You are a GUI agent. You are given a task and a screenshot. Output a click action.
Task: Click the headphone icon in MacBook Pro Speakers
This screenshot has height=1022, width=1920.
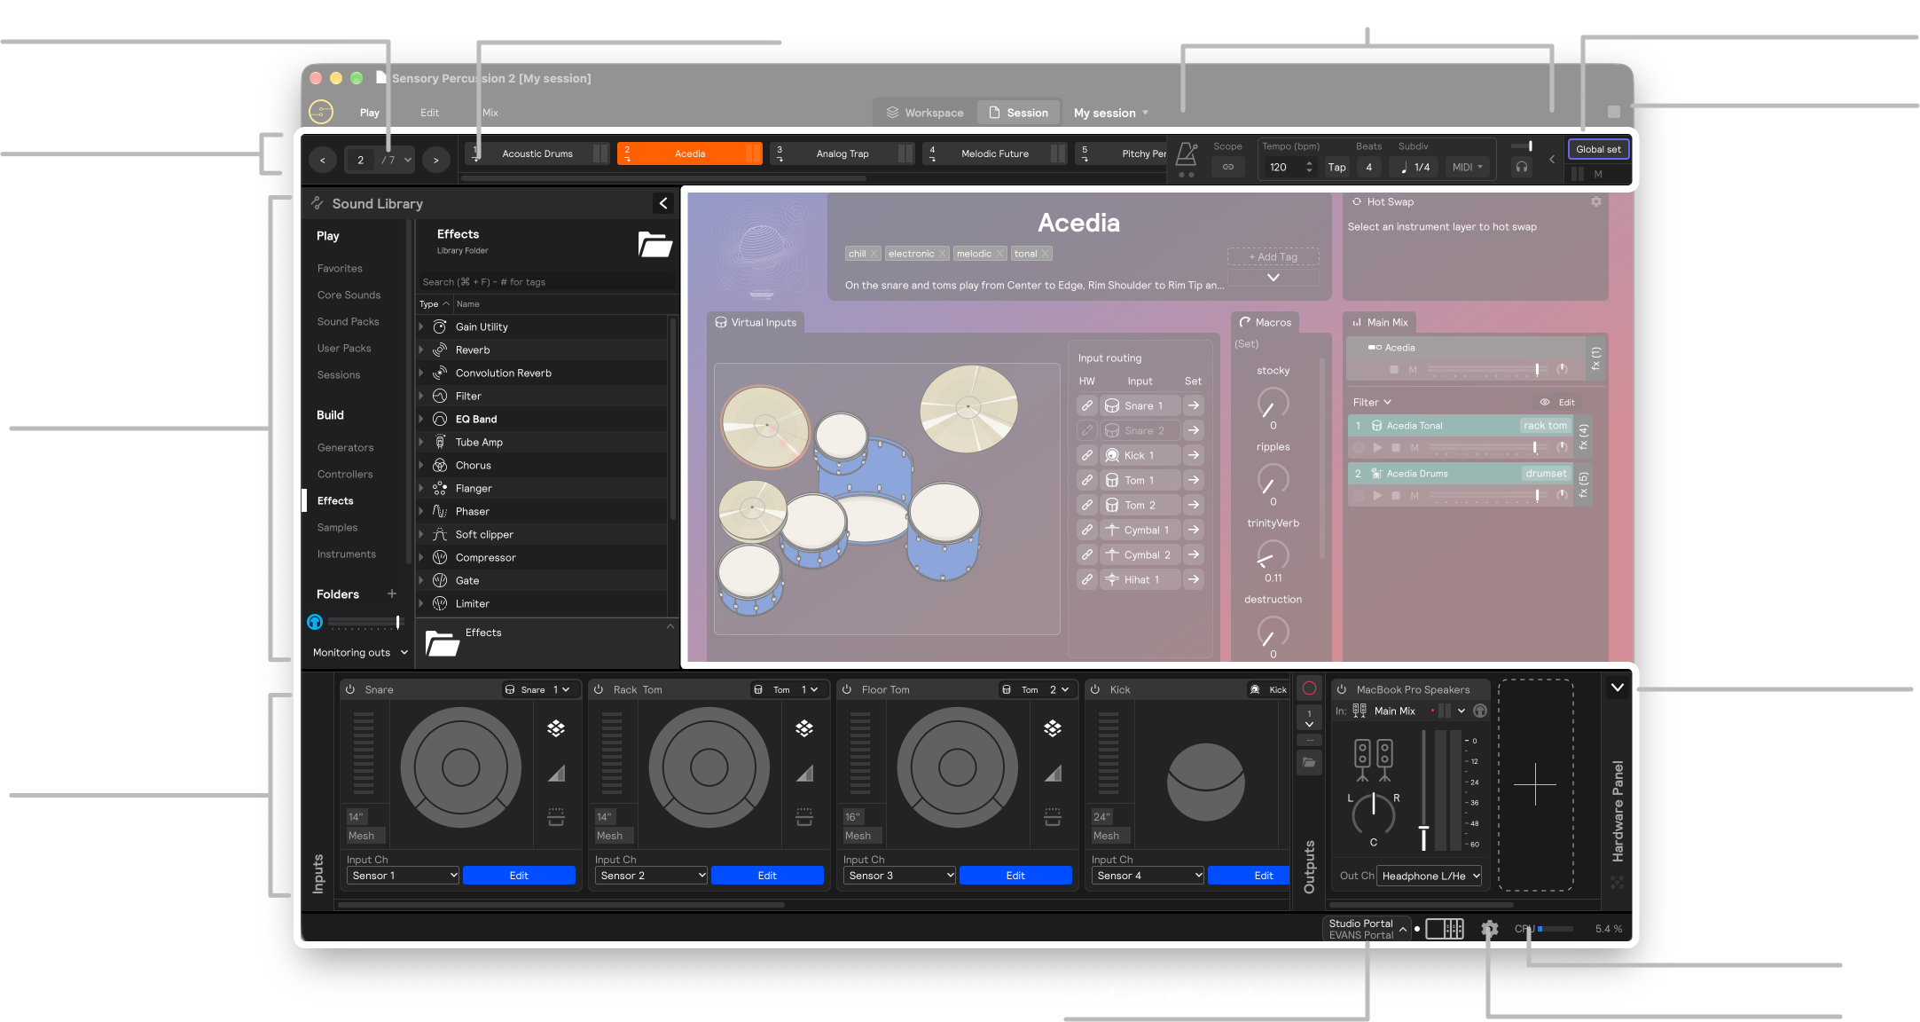pyautogui.click(x=1480, y=711)
